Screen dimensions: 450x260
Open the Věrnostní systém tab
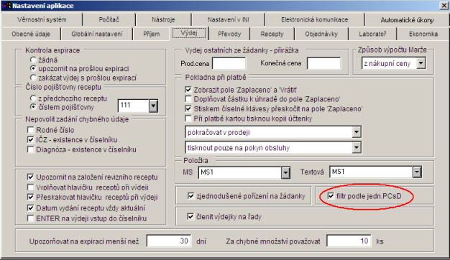click(42, 20)
